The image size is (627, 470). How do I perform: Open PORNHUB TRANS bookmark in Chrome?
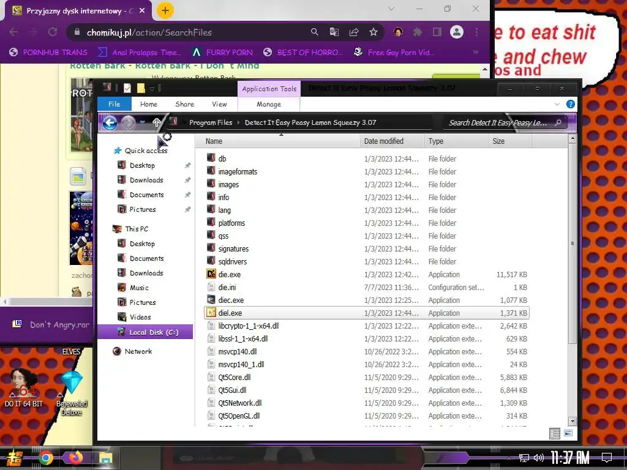pyautogui.click(x=48, y=53)
